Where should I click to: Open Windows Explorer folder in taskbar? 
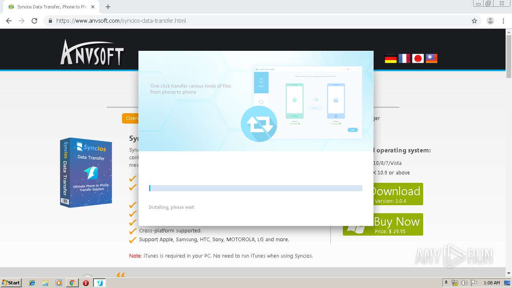(45, 283)
